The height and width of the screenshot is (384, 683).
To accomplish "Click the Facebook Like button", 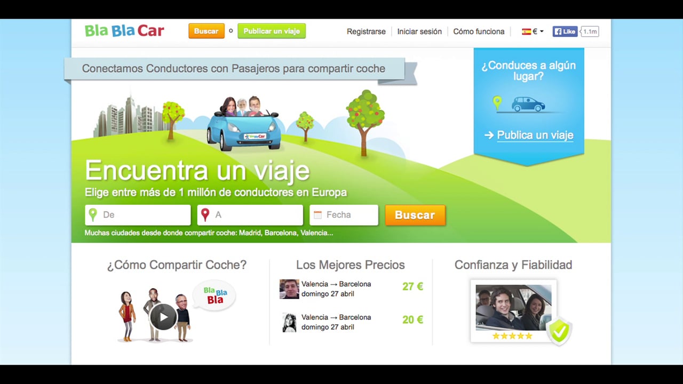I will click(565, 31).
